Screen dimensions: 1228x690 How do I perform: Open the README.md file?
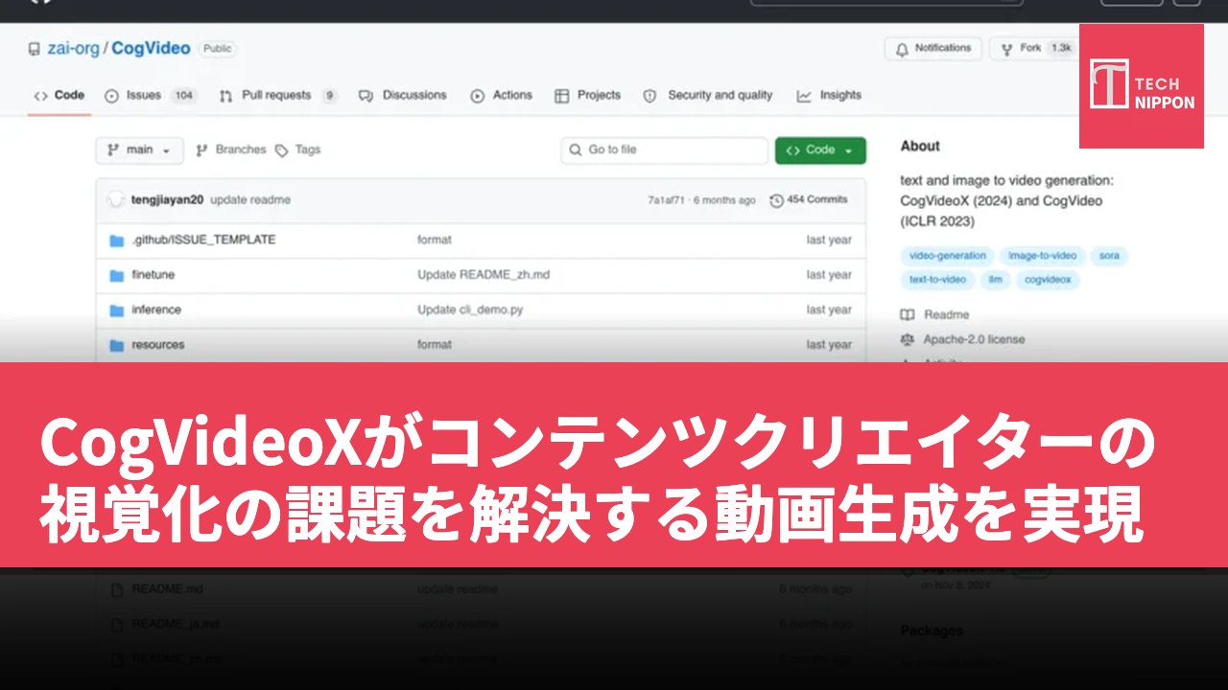tap(167, 589)
